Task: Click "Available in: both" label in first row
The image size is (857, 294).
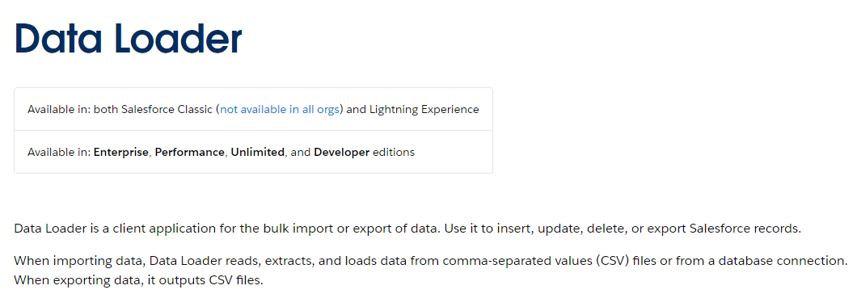Action: click(73, 109)
